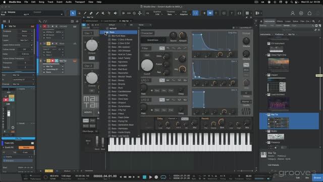Mute the DRUMS track
Image resolution: width=323 pixels, height=182 pixels.
(x=44, y=26)
